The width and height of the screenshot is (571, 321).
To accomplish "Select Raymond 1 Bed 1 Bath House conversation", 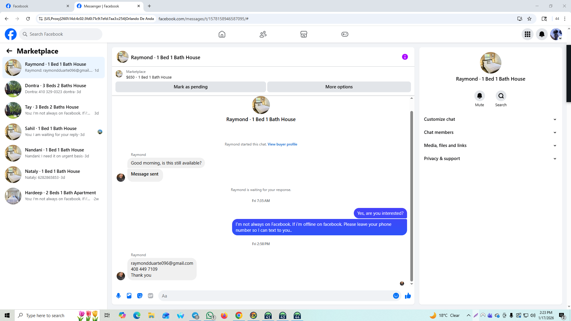I will (54, 68).
